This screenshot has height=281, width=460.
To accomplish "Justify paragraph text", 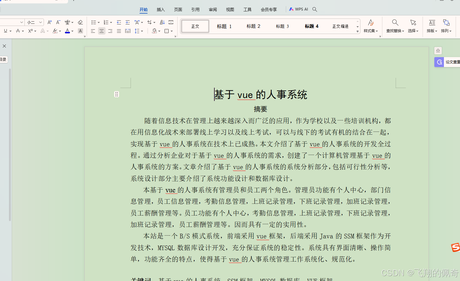I will pos(119,31).
